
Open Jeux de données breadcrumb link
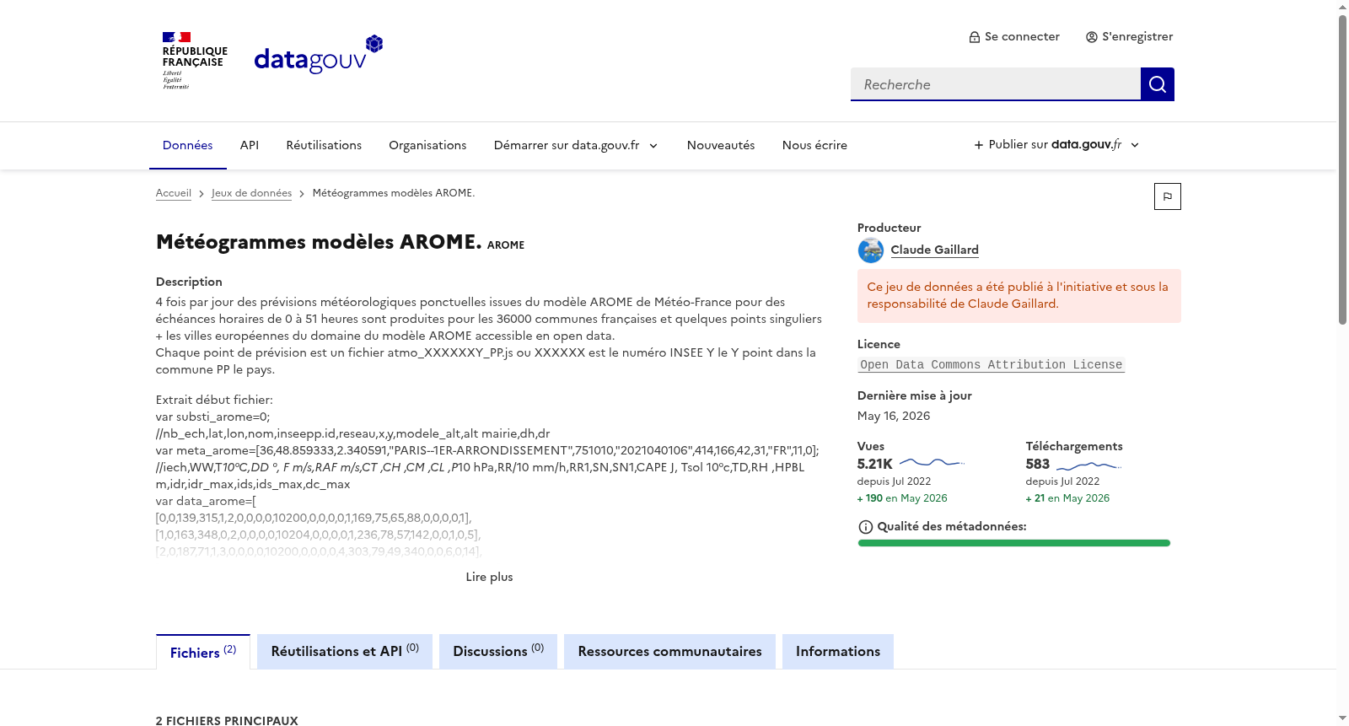pyautogui.click(x=251, y=193)
